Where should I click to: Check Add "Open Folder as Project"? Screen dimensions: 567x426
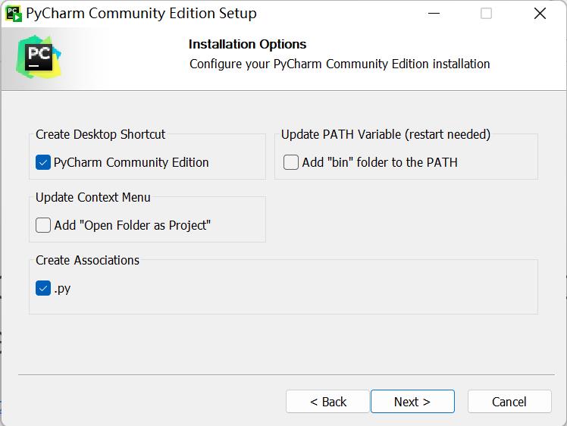coord(43,225)
